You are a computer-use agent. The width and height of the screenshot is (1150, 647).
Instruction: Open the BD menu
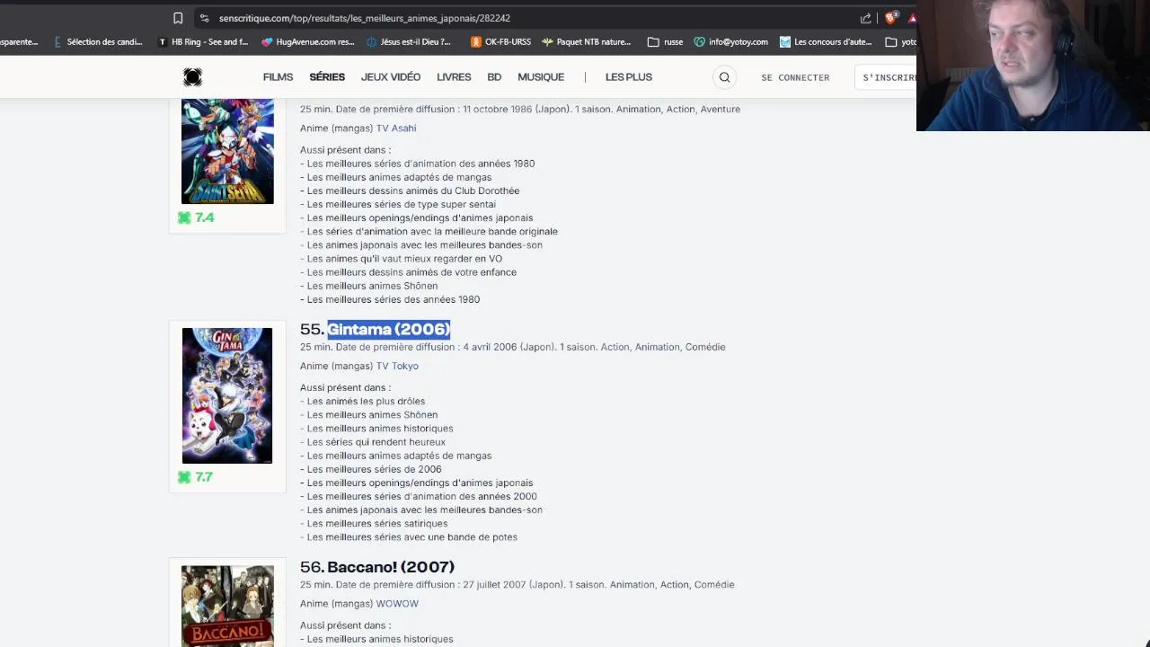[494, 77]
